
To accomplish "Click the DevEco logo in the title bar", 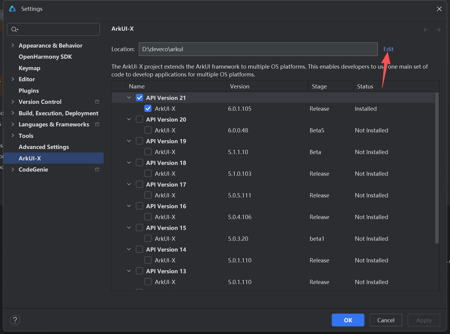I will [x=12, y=9].
